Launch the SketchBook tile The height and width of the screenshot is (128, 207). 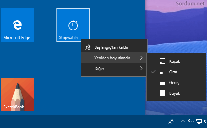tap(17, 94)
